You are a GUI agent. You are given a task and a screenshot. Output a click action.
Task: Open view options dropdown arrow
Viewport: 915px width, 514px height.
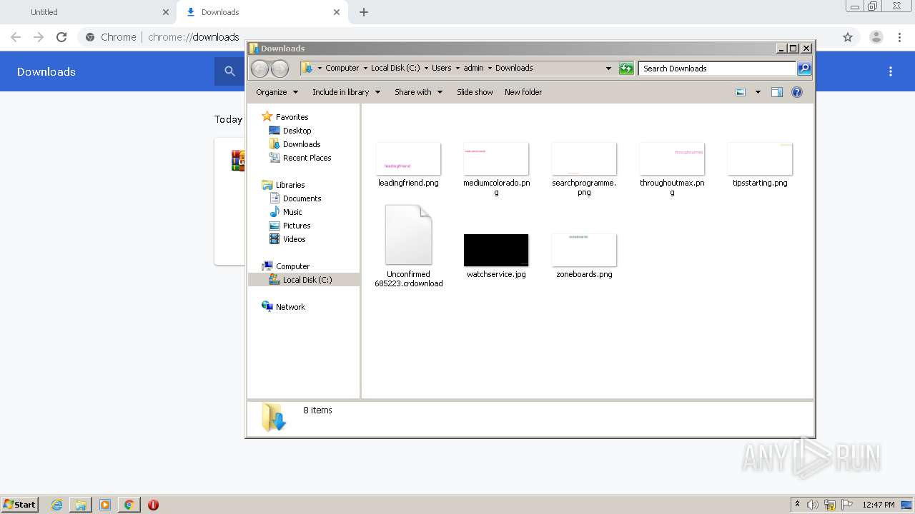point(758,92)
